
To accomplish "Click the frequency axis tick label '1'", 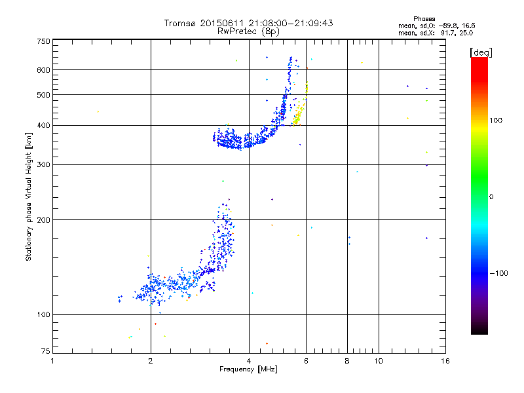I will coord(52,361).
